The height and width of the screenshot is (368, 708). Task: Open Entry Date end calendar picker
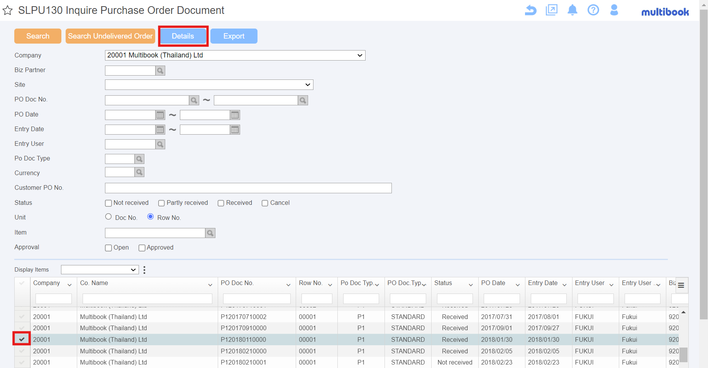pos(235,130)
